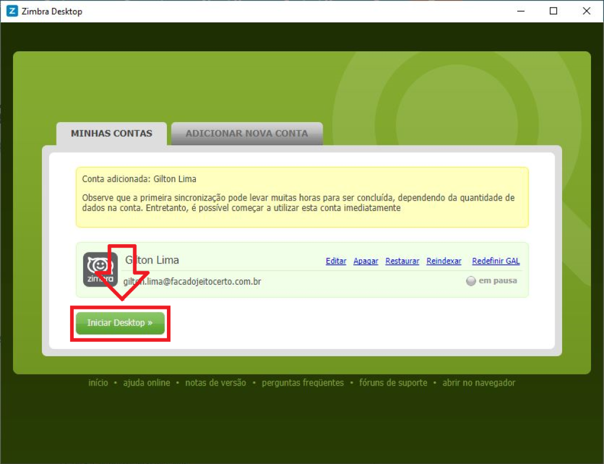Open notas de versão link
Image resolution: width=604 pixels, height=464 pixels.
[x=216, y=383]
